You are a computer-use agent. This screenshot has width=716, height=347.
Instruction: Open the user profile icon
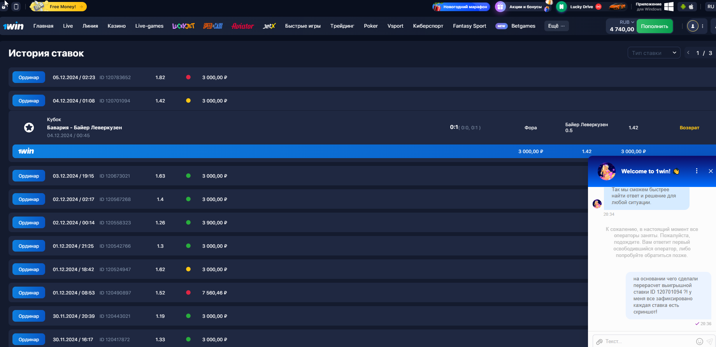693,26
